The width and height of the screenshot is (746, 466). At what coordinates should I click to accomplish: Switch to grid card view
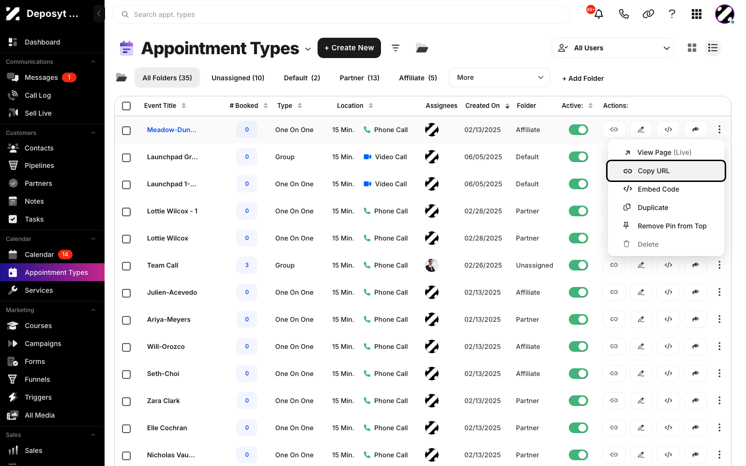692,48
